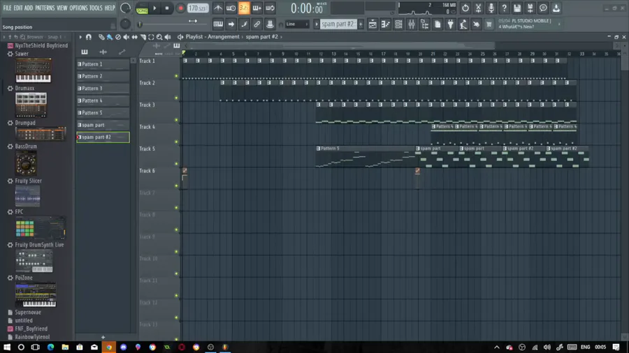Open the plugin picker plug icon
629x353 pixels.
451,24
